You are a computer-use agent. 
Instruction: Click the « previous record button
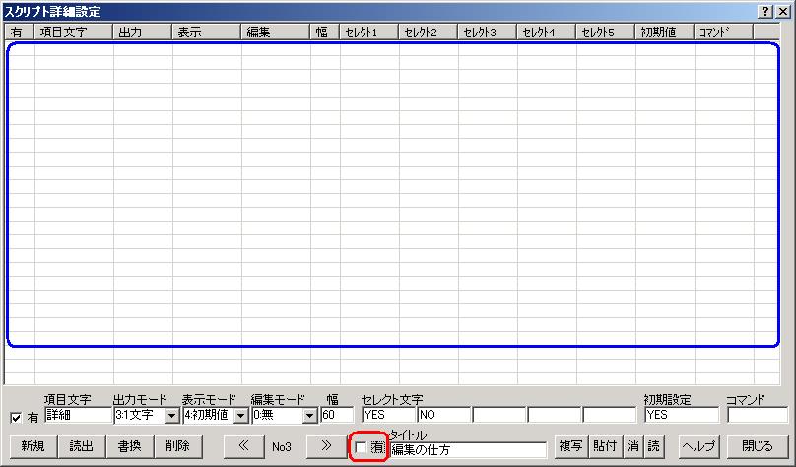click(x=242, y=446)
